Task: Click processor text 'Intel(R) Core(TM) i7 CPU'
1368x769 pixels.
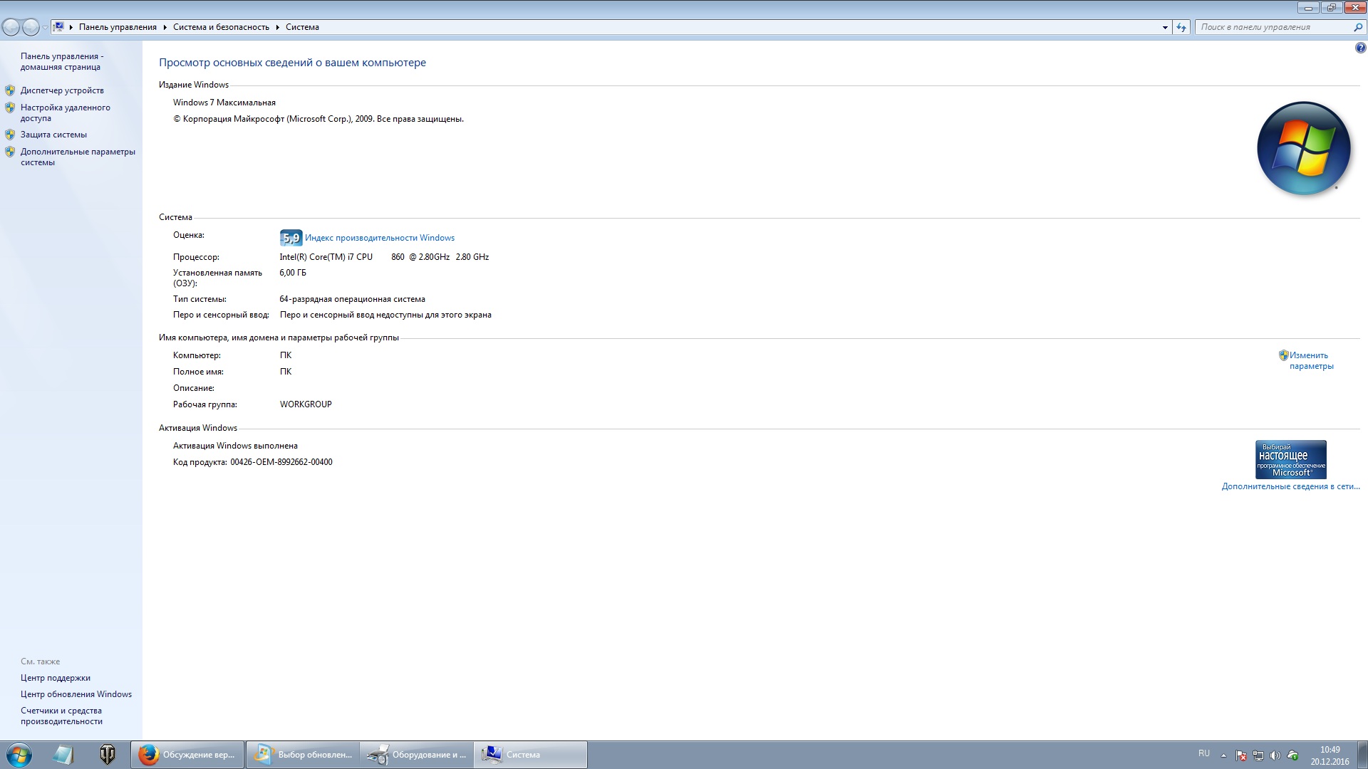Action: (x=326, y=257)
